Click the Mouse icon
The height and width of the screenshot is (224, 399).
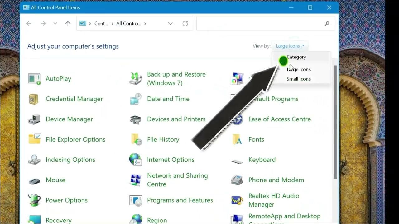34,180
